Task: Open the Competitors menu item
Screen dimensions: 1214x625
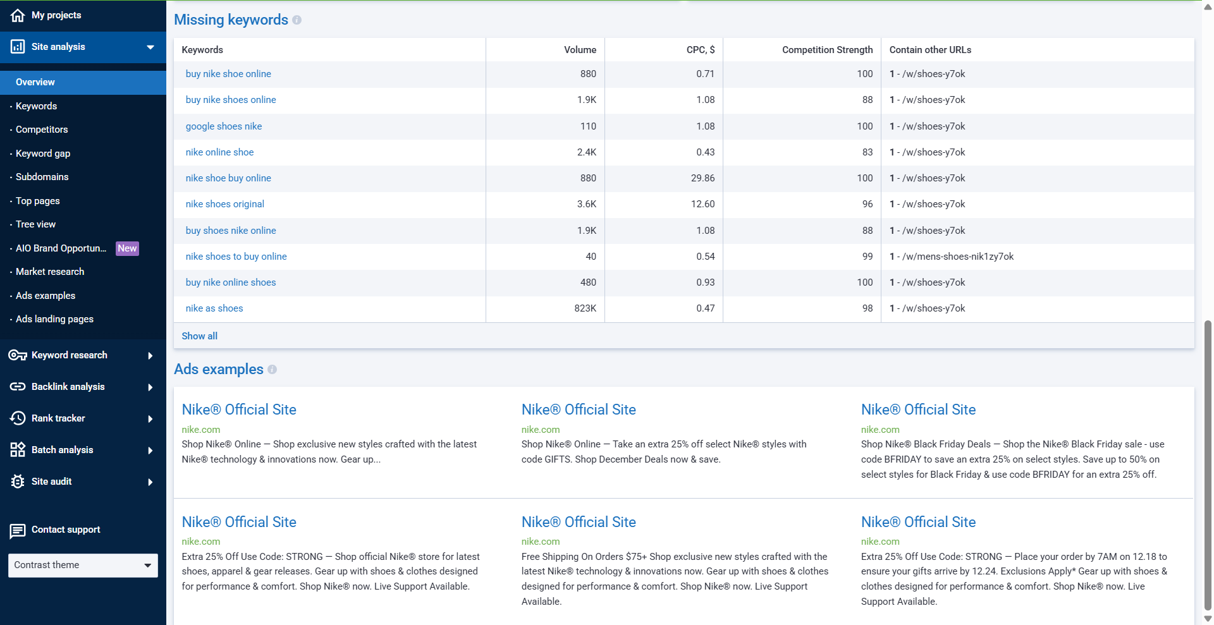Action: 42,130
